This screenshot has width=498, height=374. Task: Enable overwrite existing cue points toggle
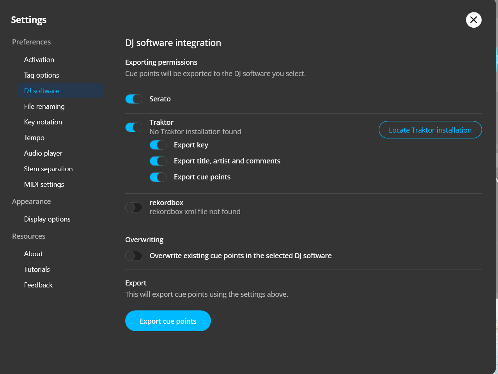(134, 256)
